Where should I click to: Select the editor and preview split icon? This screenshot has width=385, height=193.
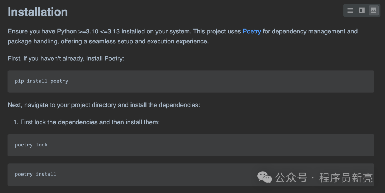pyautogui.click(x=362, y=11)
